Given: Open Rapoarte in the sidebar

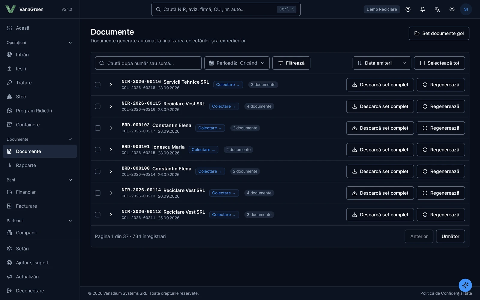Looking at the screenshot, I should click(40, 165).
